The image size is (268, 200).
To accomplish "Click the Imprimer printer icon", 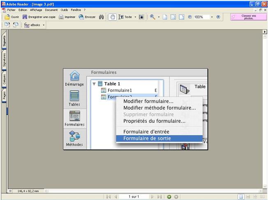I will coord(61,17).
